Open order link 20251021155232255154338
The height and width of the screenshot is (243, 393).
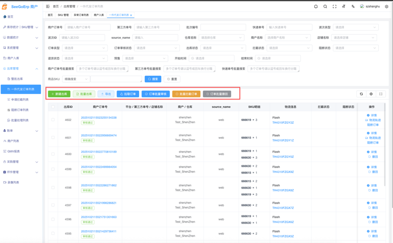click(98, 117)
